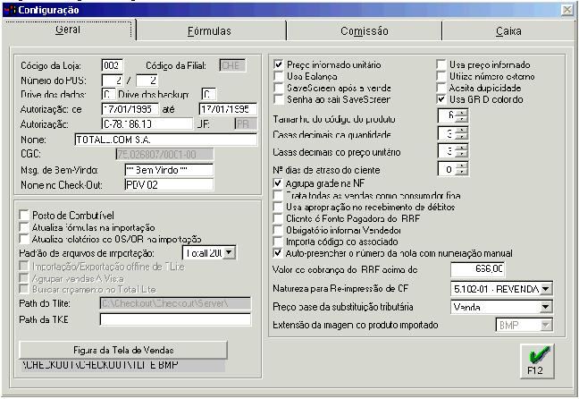Open the Fórmulas tab
The image size is (579, 399).
[209, 31]
